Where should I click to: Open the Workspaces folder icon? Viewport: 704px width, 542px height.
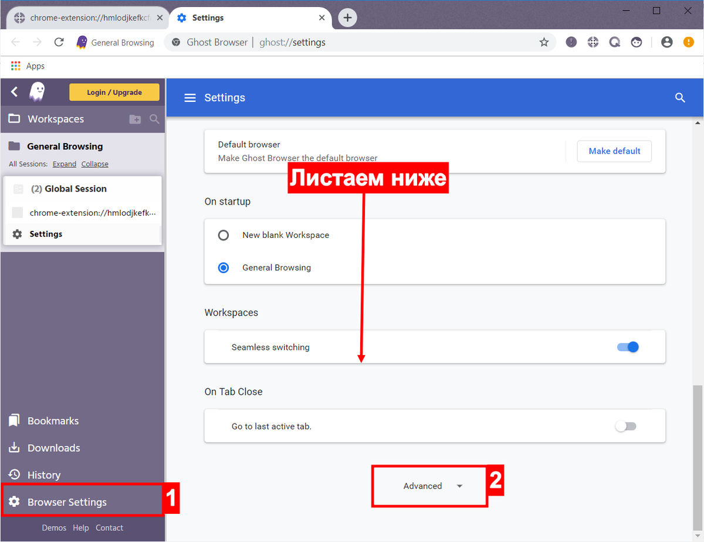point(13,119)
